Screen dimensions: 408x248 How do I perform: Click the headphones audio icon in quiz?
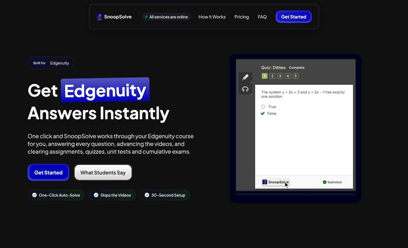click(x=245, y=89)
